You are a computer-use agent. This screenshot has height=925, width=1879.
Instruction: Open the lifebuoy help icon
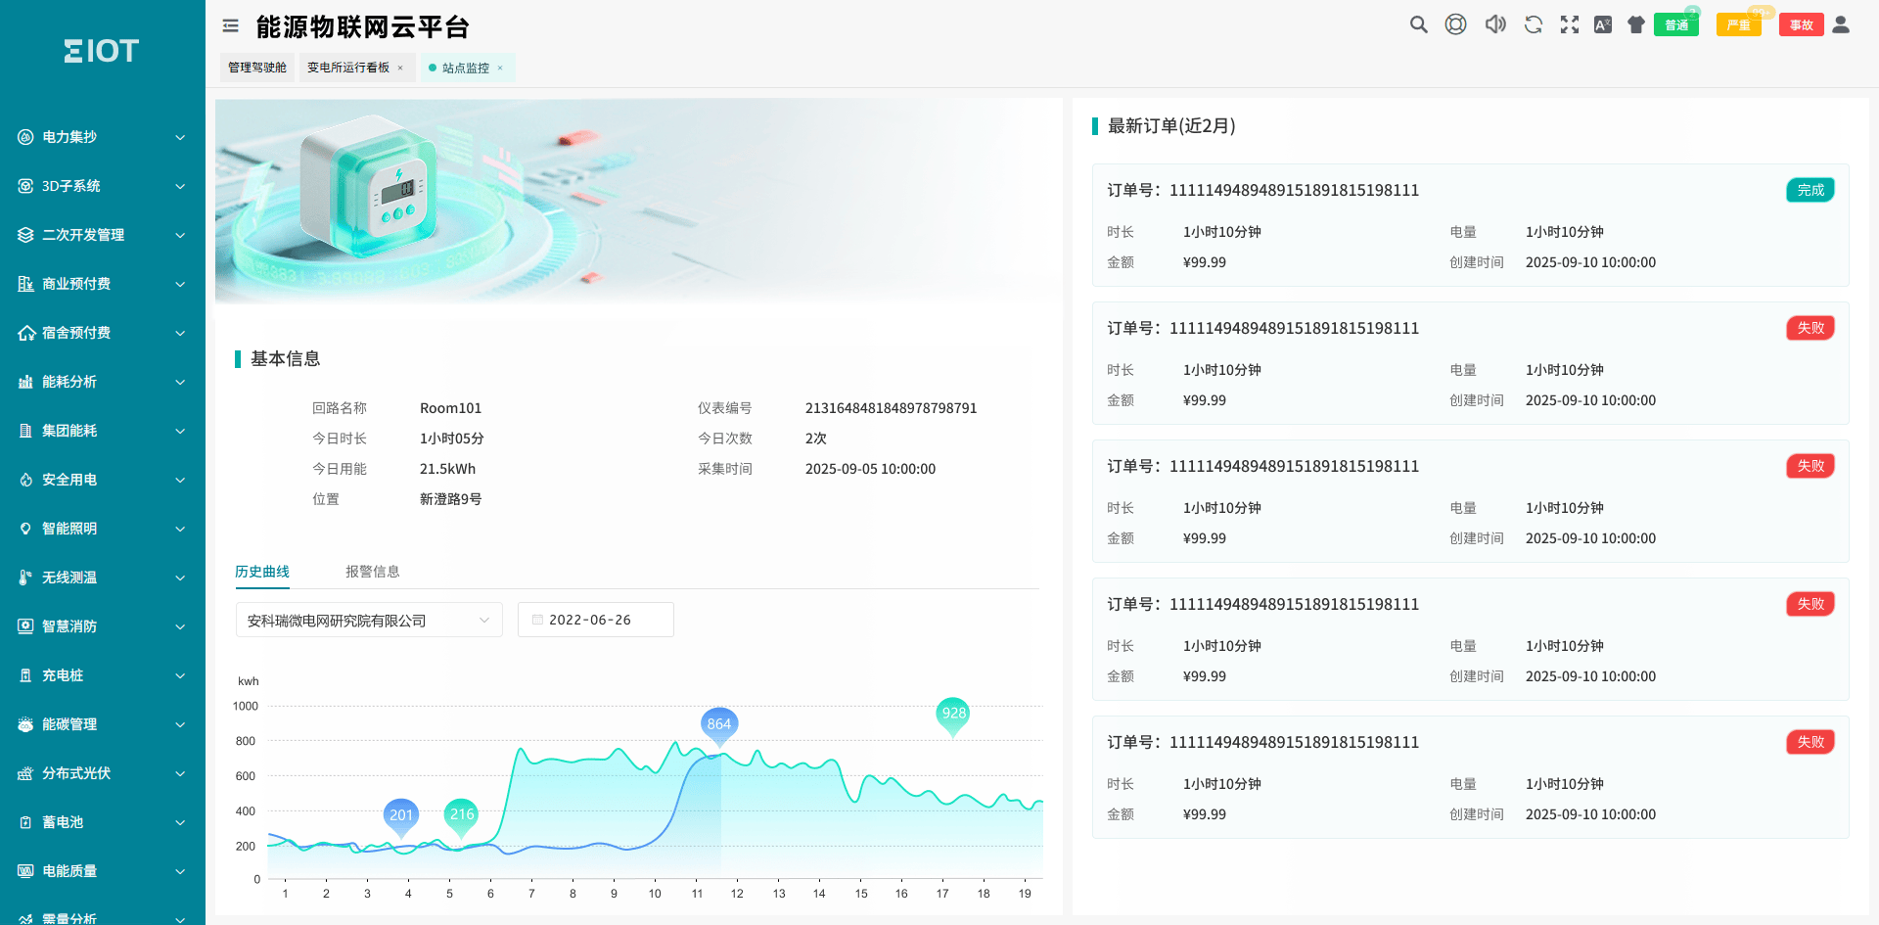pyautogui.click(x=1456, y=25)
